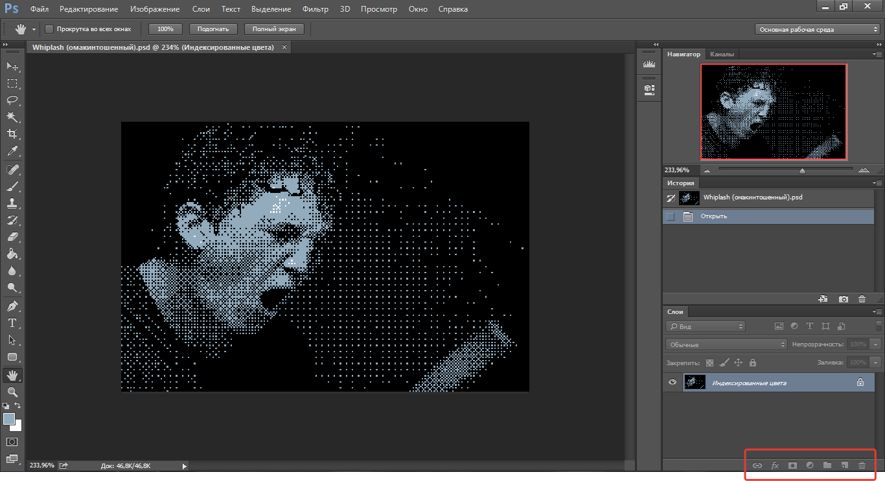Open the History panel menu

click(877, 183)
